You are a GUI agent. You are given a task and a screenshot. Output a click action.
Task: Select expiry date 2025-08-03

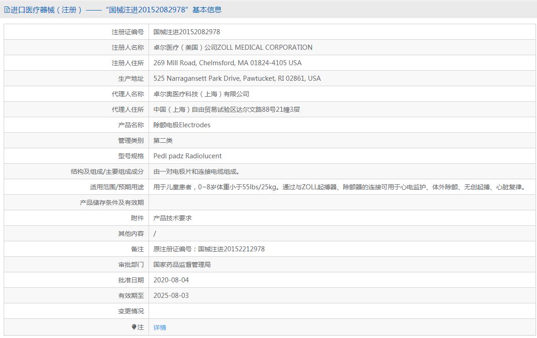171,296
